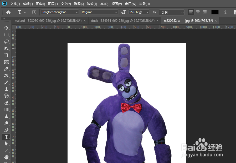This screenshot has width=236, height=163.
Task: Select the Hand tool
Action: pyautogui.click(x=6, y=157)
